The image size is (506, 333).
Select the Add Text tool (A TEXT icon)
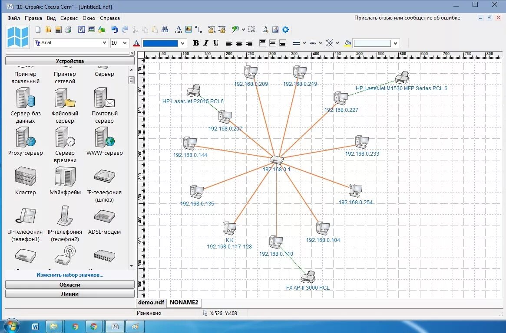tap(178, 29)
